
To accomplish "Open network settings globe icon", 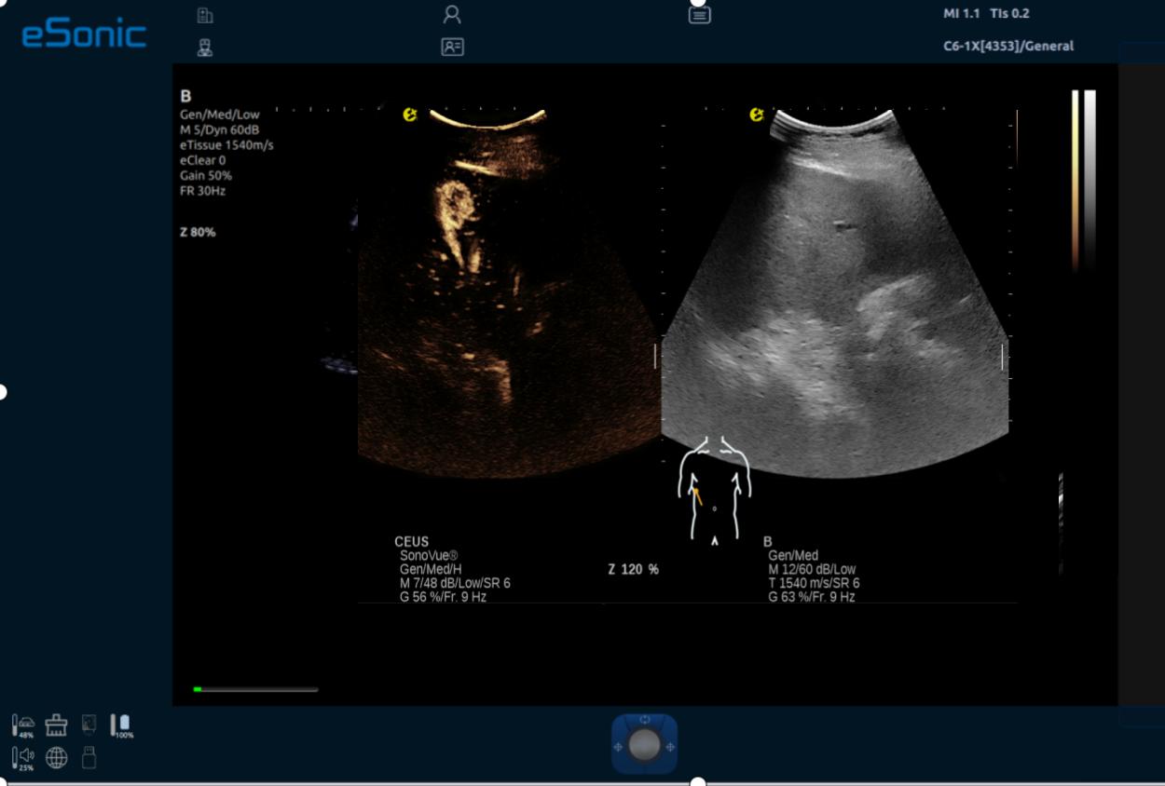I will (57, 758).
